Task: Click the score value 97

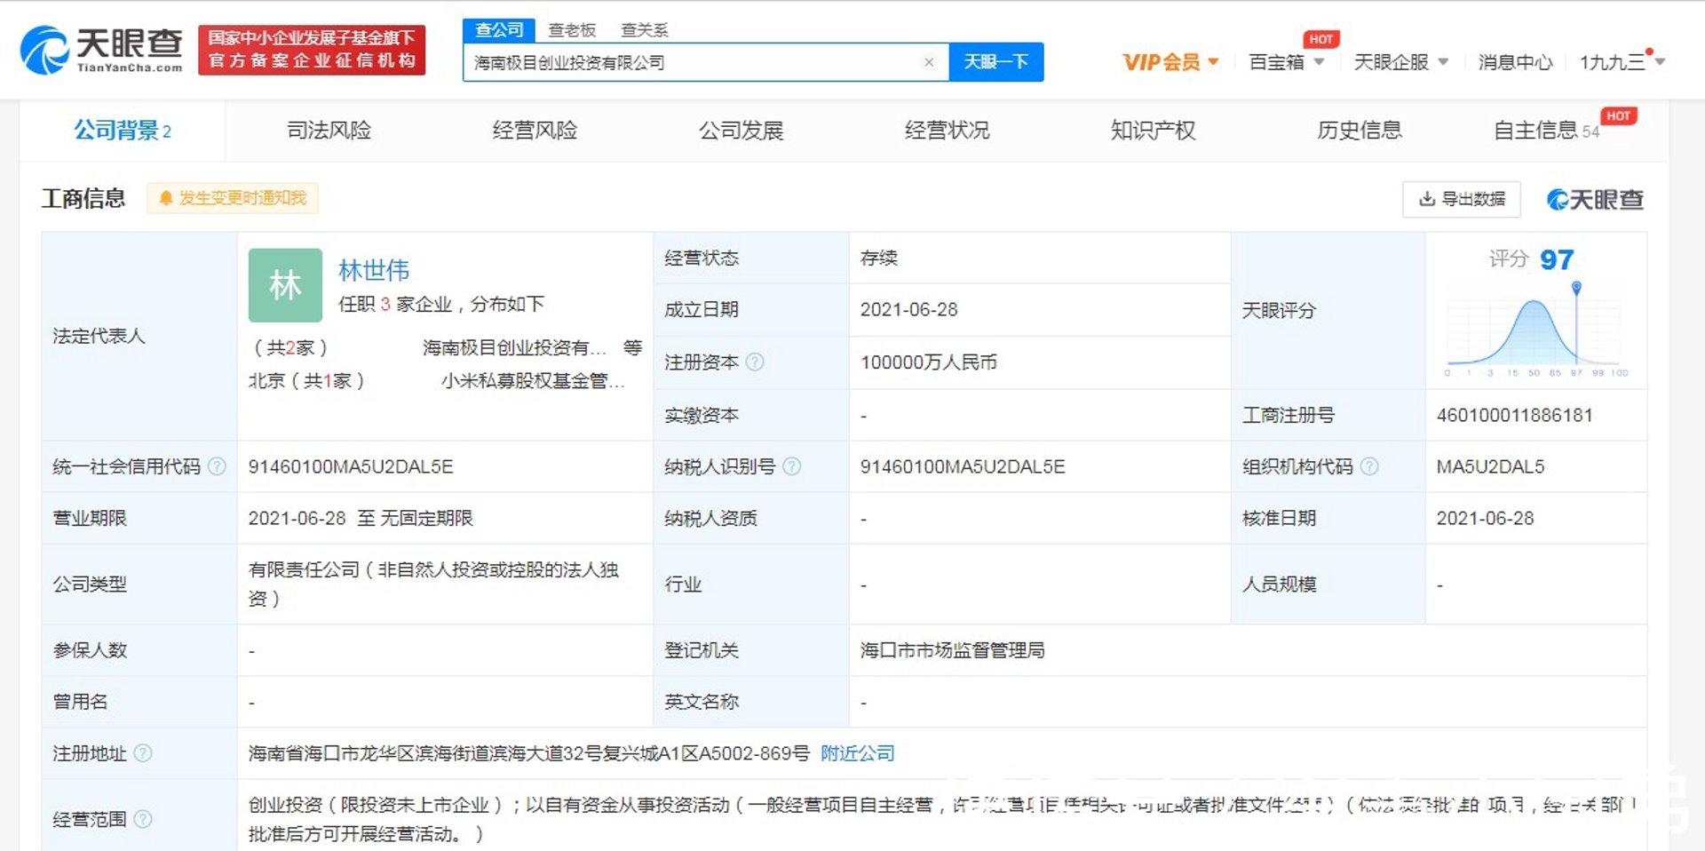Action: click(x=1557, y=259)
